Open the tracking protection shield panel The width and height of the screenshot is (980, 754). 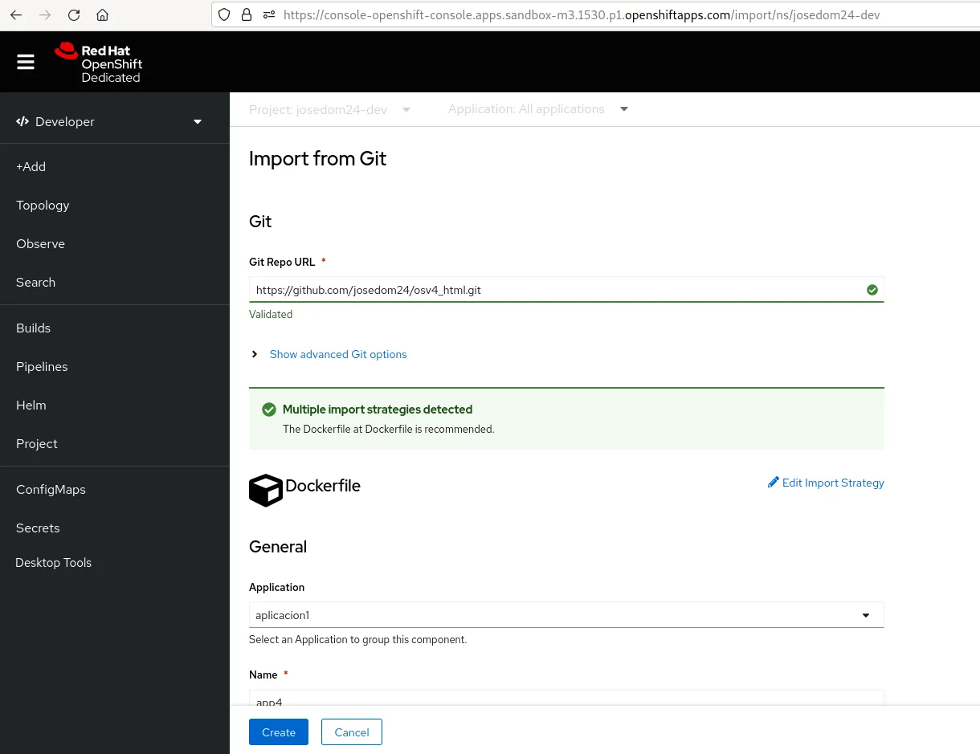(x=224, y=14)
